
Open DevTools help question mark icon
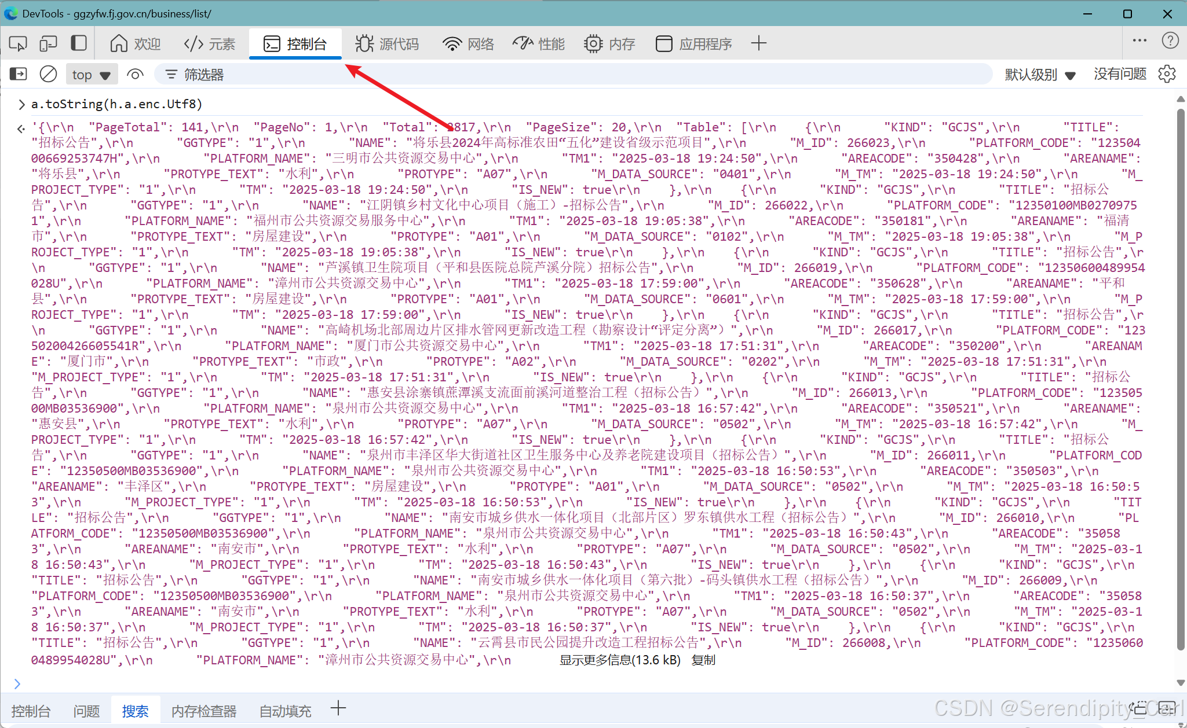point(1170,41)
